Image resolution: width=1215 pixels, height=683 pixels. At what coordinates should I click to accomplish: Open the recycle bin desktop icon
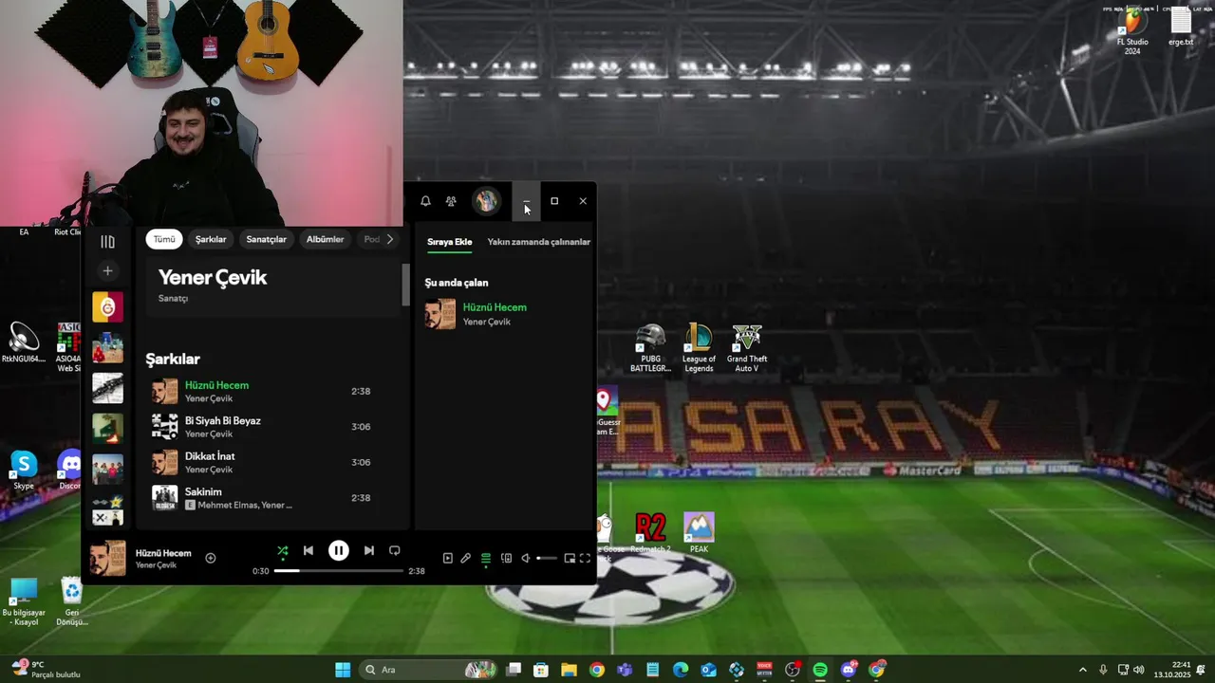tap(71, 602)
